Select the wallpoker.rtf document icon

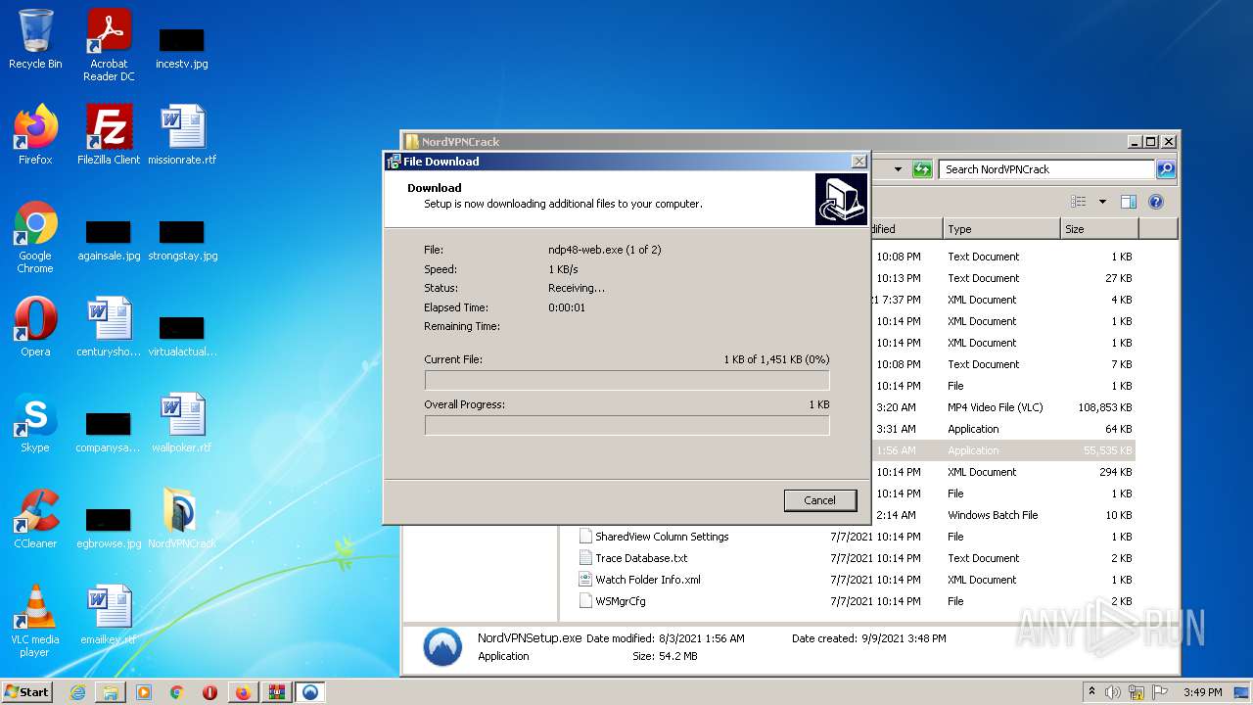(x=182, y=423)
